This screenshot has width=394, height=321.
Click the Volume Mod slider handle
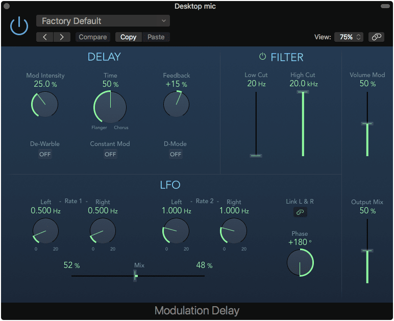coord(367,124)
